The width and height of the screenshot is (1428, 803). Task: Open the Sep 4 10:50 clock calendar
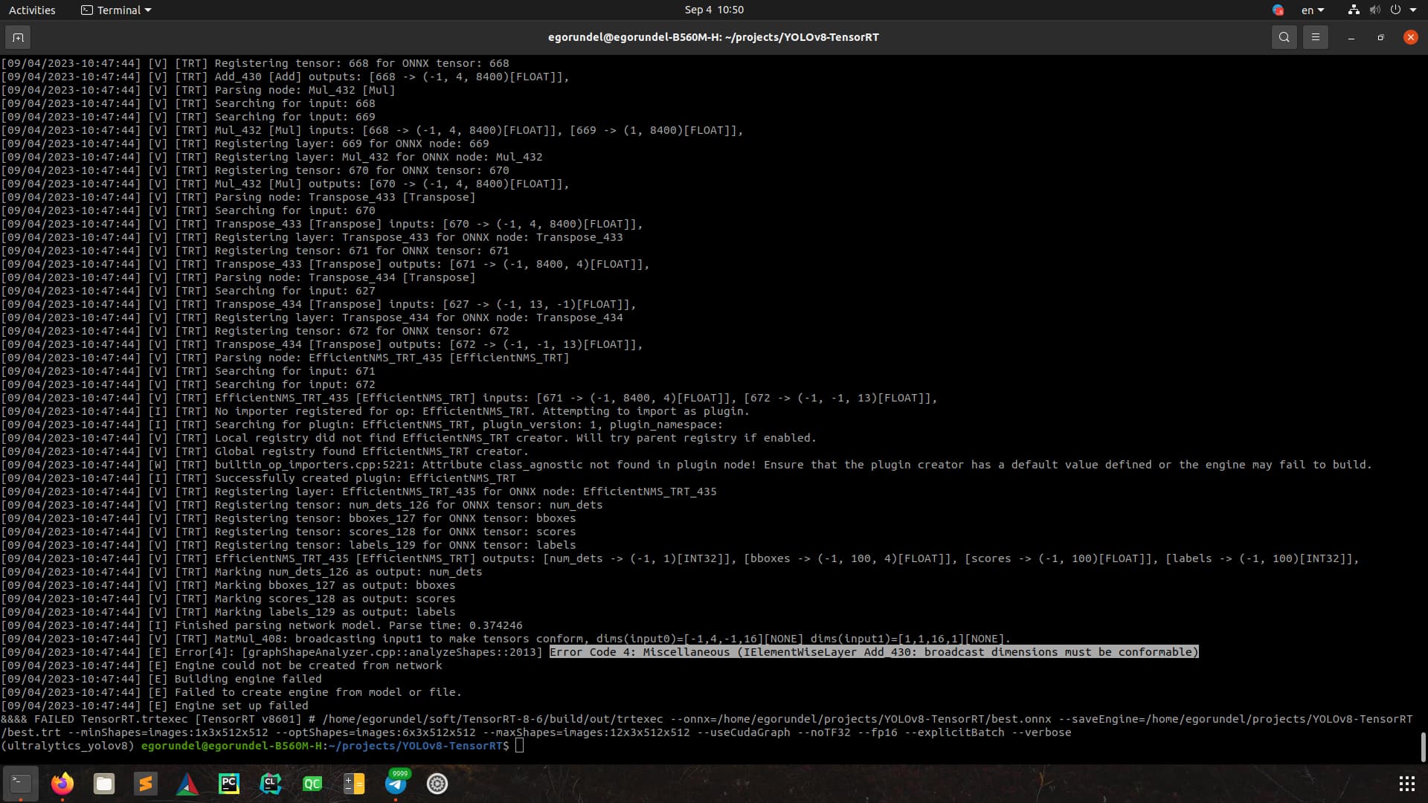[713, 10]
